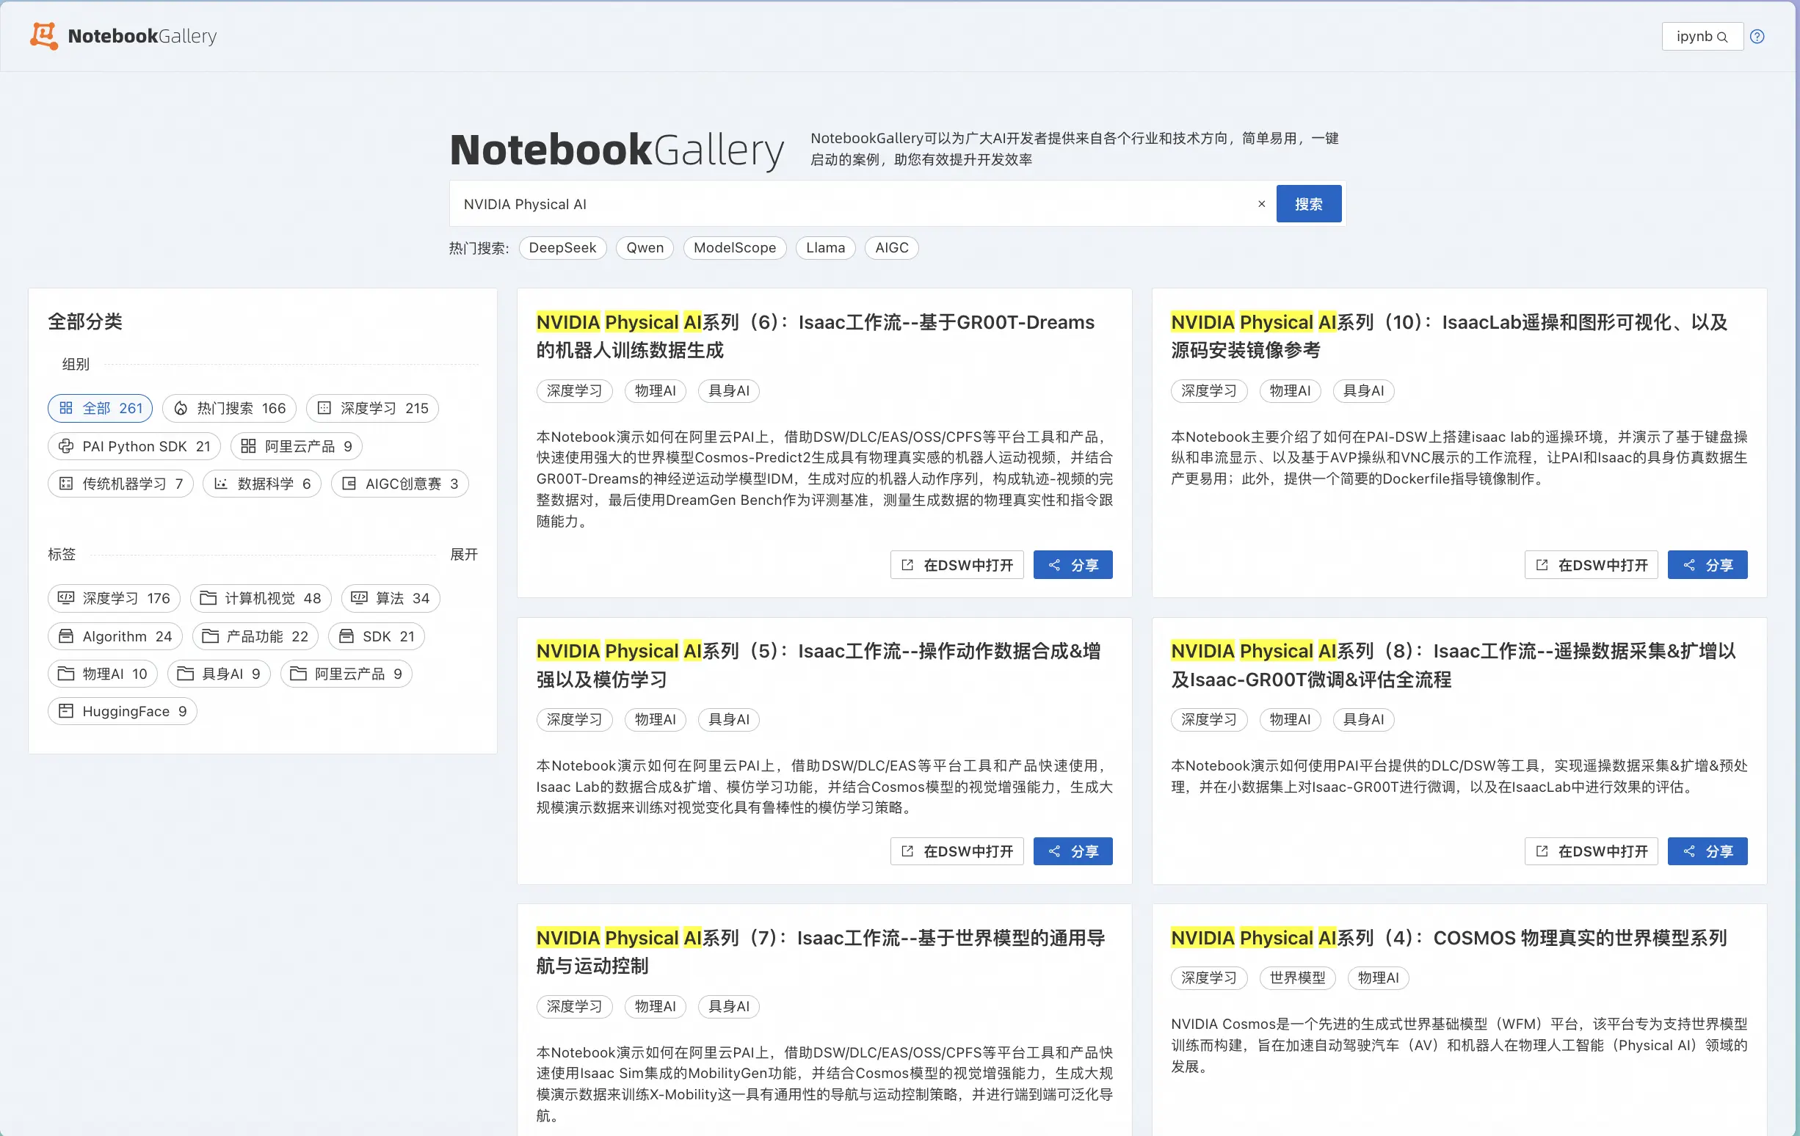
Task: Clear the search field with X icon
Action: 1262,204
